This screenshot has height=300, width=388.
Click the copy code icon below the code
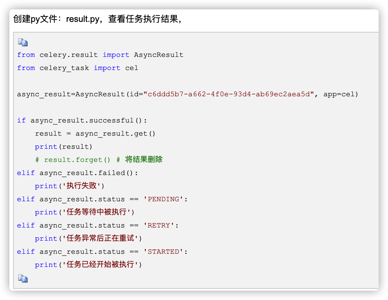(23, 278)
